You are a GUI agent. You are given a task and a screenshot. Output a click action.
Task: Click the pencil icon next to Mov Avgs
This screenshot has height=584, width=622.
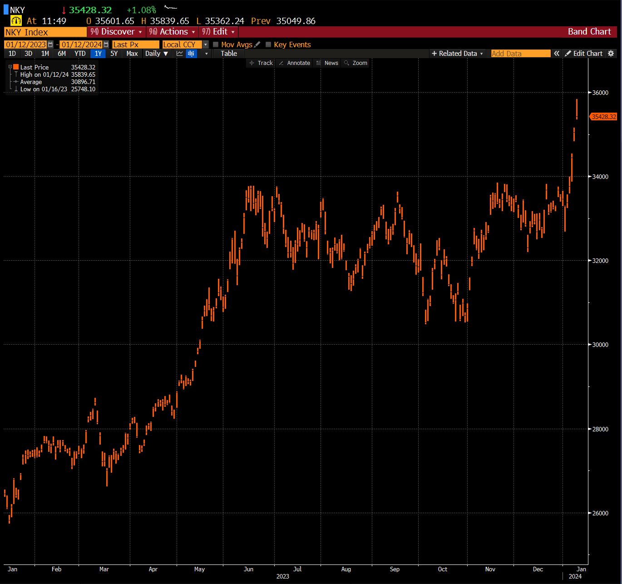pyautogui.click(x=257, y=45)
